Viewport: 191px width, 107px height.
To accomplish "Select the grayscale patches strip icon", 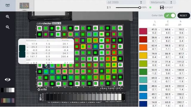I will click(7, 90).
